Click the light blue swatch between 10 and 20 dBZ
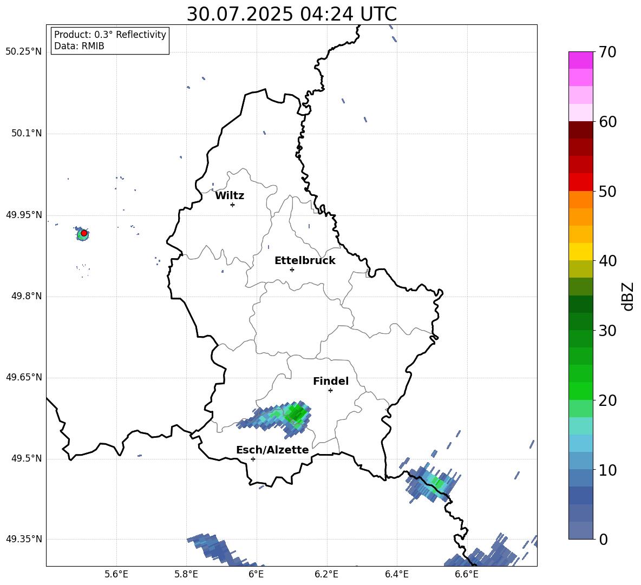Screen dimensions: 641x585 pyautogui.click(x=580, y=443)
